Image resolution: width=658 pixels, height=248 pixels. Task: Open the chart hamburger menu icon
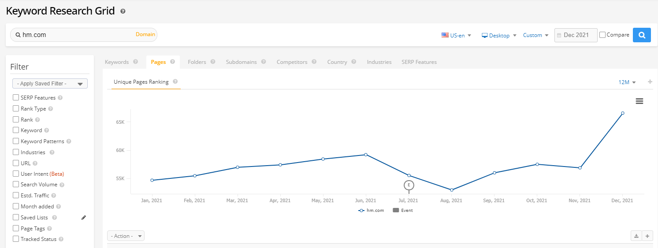(639, 101)
